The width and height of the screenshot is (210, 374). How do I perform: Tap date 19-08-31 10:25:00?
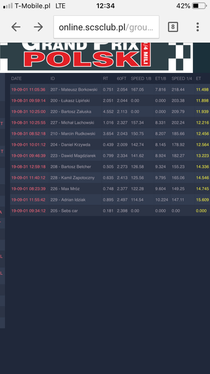pyautogui.click(x=28, y=112)
